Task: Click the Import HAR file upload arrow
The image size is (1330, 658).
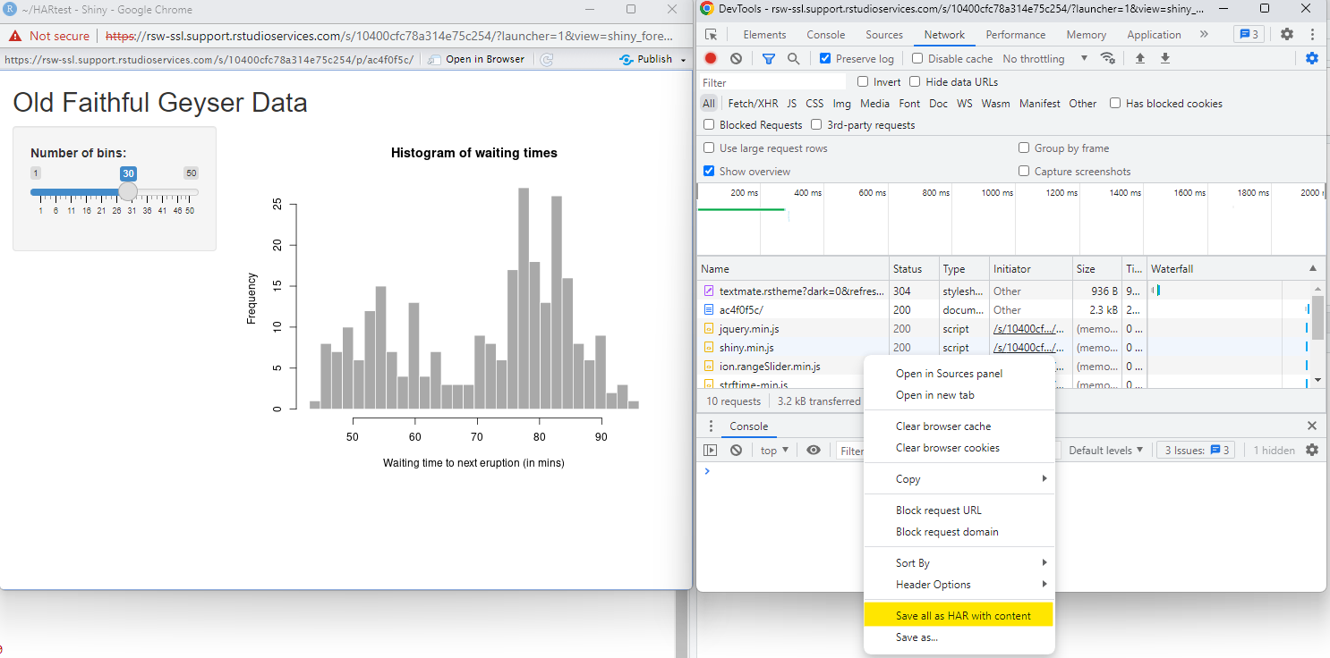Action: click(1140, 59)
